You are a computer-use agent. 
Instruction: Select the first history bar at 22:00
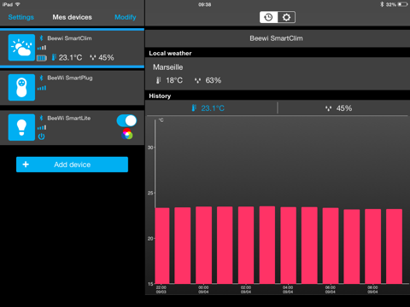[162, 246]
